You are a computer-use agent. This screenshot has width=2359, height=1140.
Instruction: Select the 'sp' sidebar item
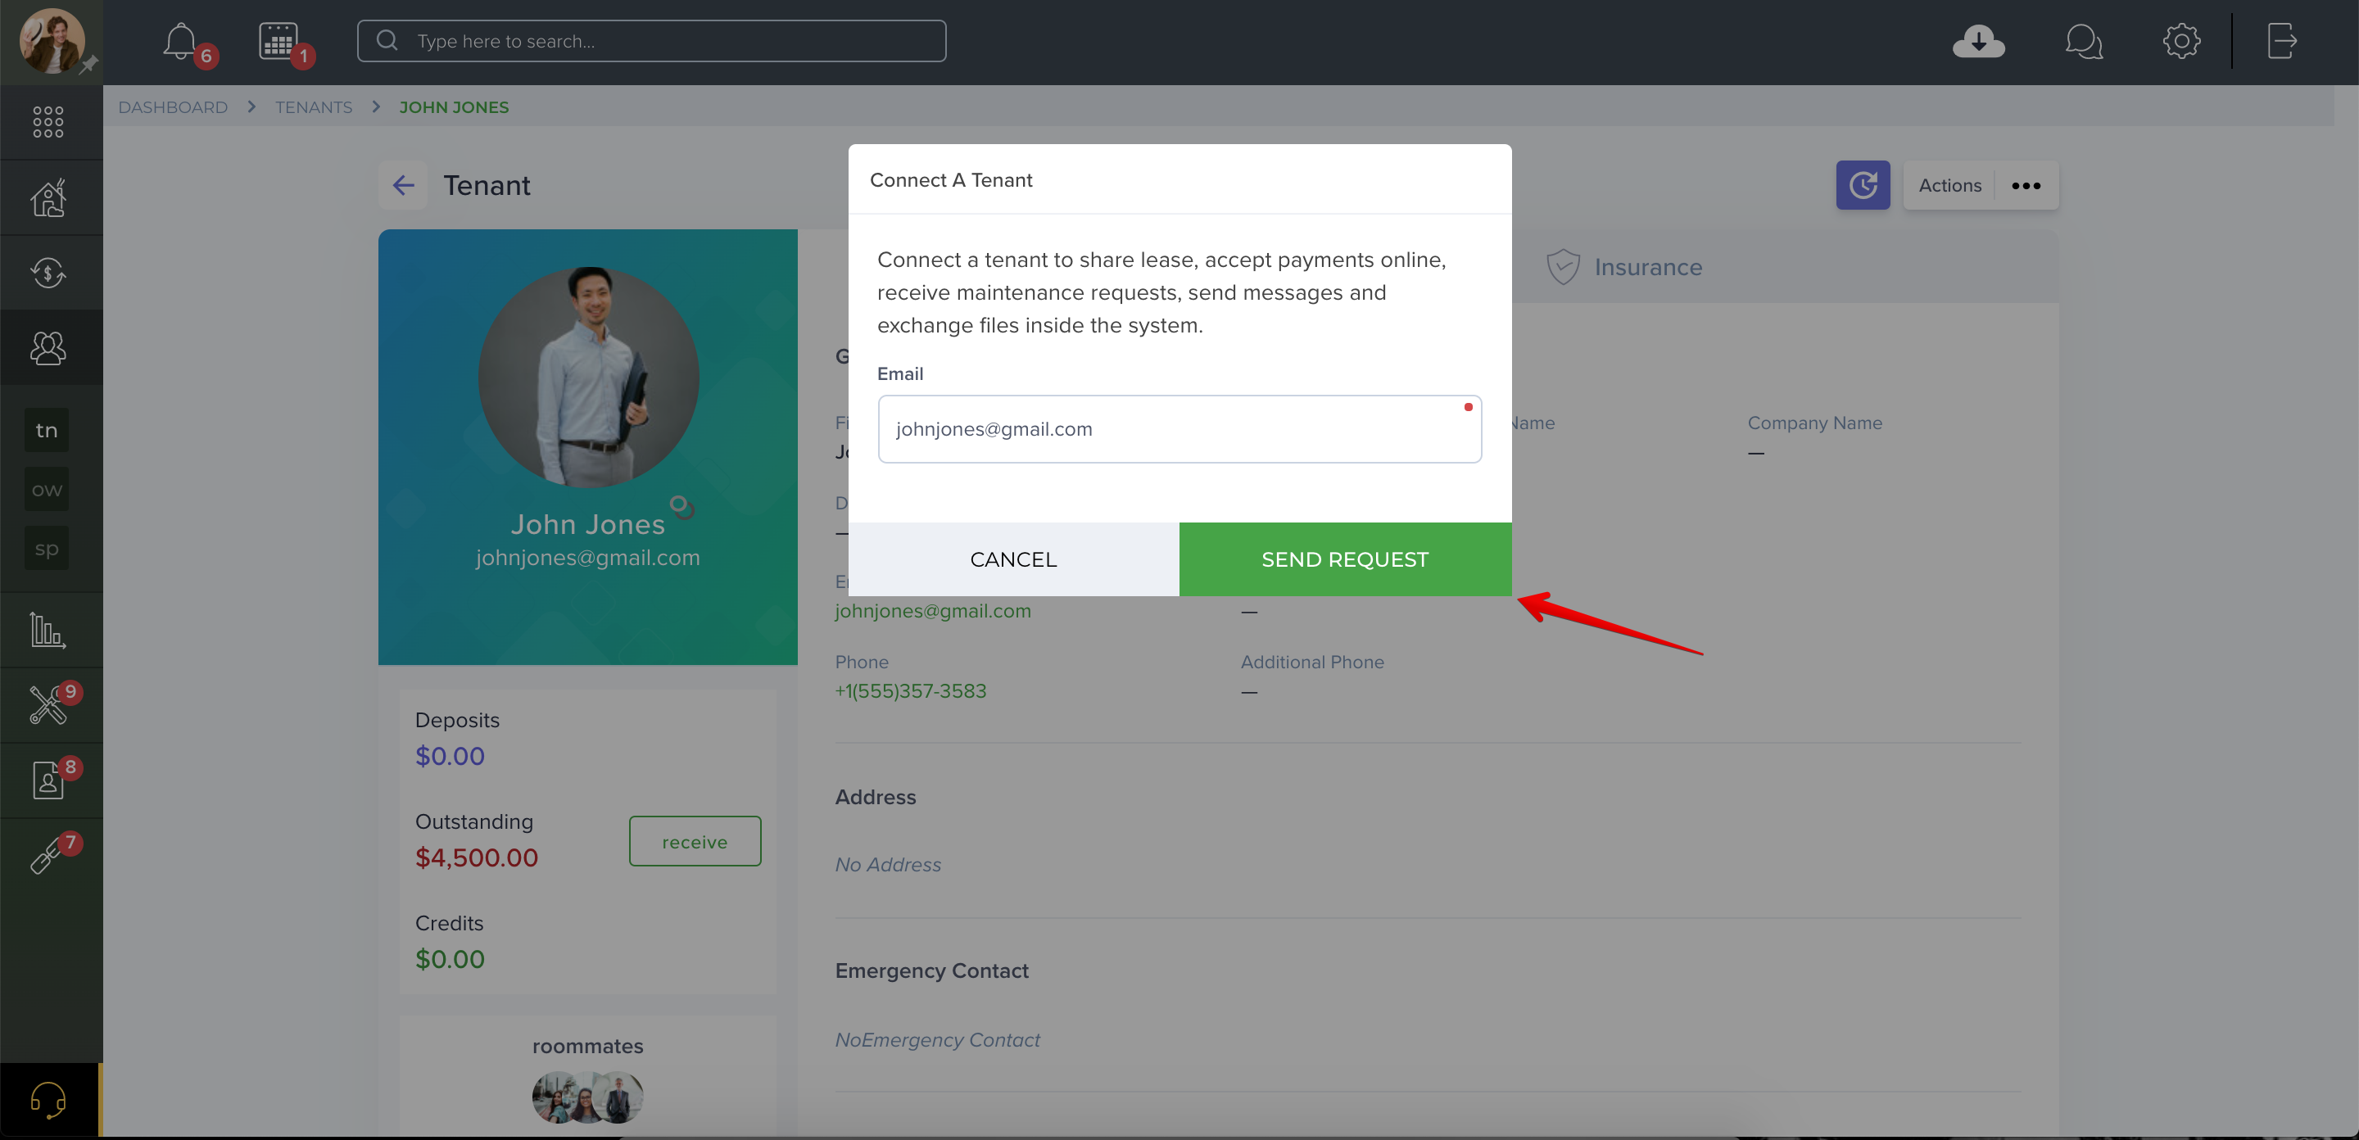47,549
